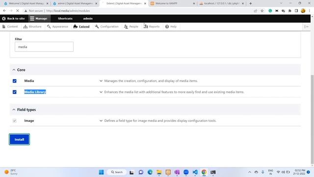Open Shortcuts in the admin toolbar
The height and width of the screenshot is (177, 314).
pyautogui.click(x=65, y=19)
